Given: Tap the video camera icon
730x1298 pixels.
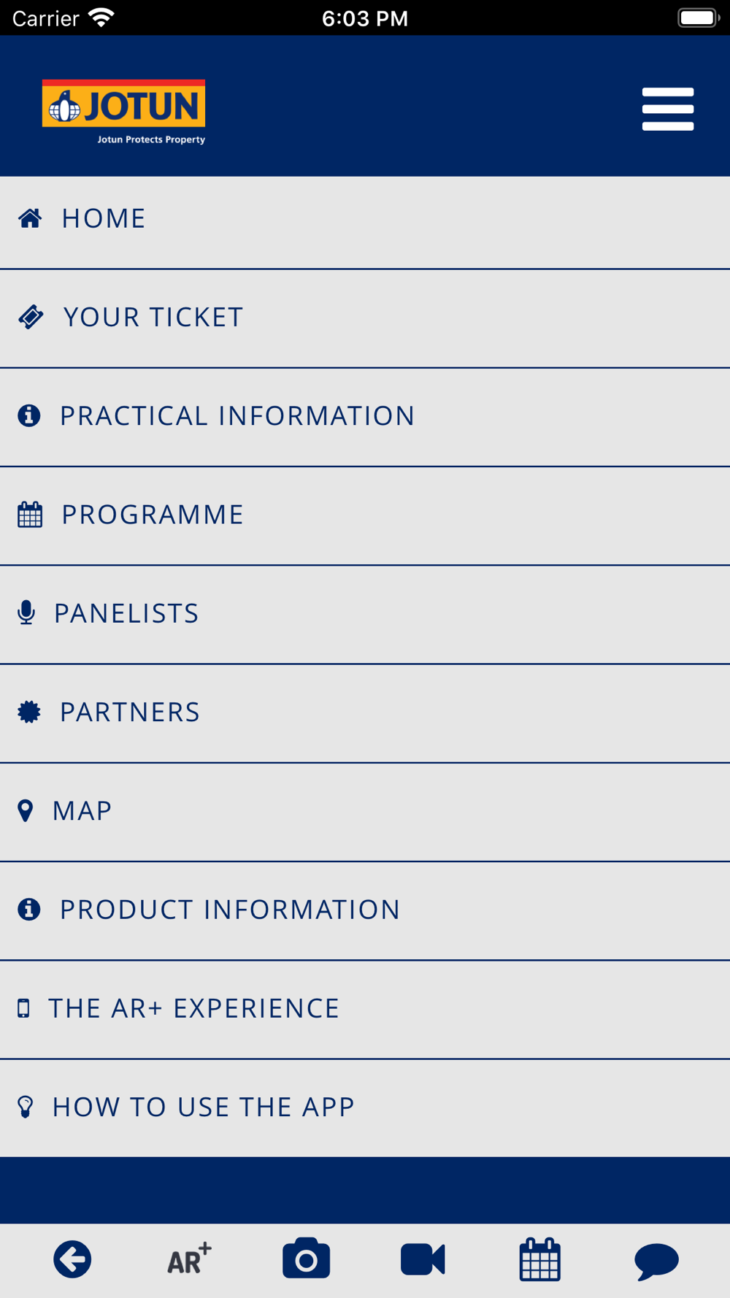Looking at the screenshot, I should coord(423,1259).
